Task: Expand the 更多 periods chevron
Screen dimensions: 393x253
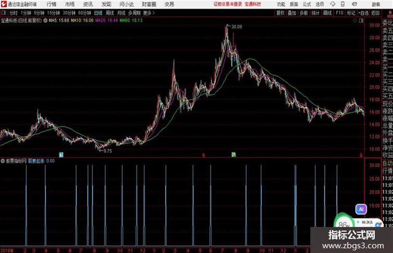Action: [x=149, y=13]
